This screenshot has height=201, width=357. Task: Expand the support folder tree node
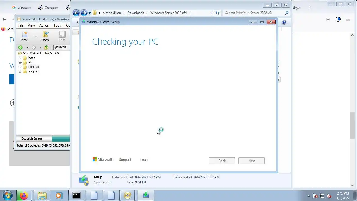point(20,71)
